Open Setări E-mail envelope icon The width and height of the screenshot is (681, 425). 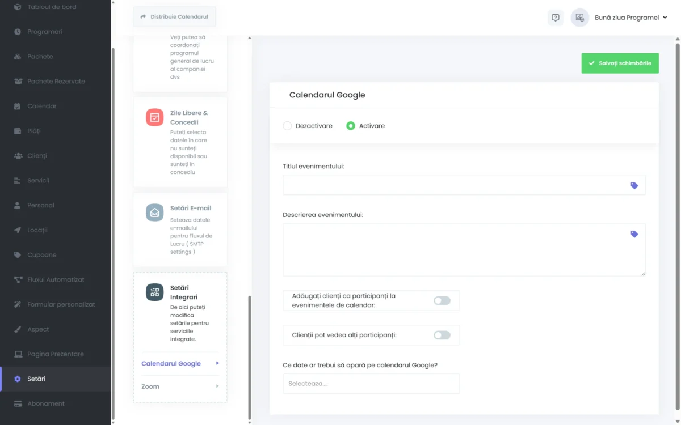(x=154, y=212)
